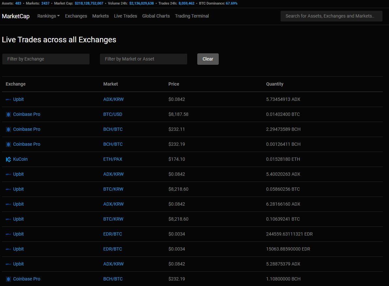Click Coinbase Pro icon in BTC/USD row

tap(8, 114)
